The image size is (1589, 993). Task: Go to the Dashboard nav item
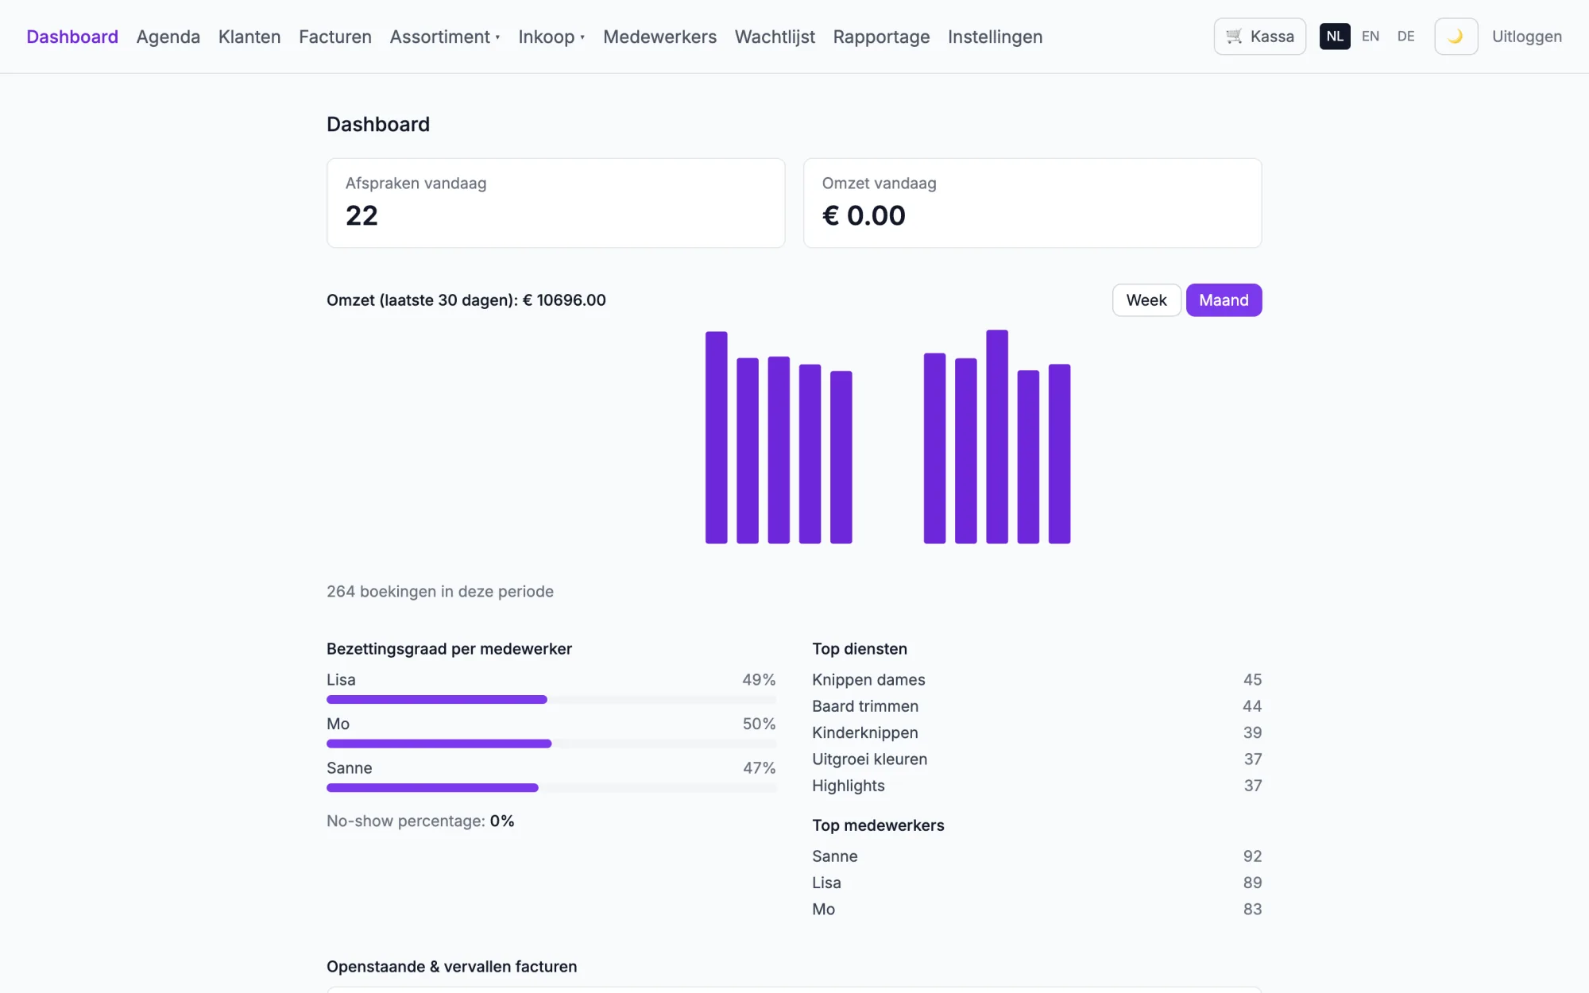tap(72, 37)
